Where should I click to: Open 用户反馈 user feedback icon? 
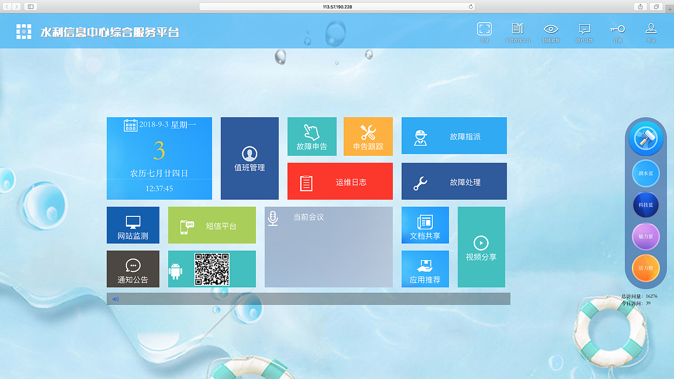[584, 29]
